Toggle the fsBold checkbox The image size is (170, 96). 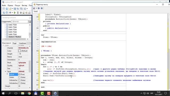tap(19, 74)
